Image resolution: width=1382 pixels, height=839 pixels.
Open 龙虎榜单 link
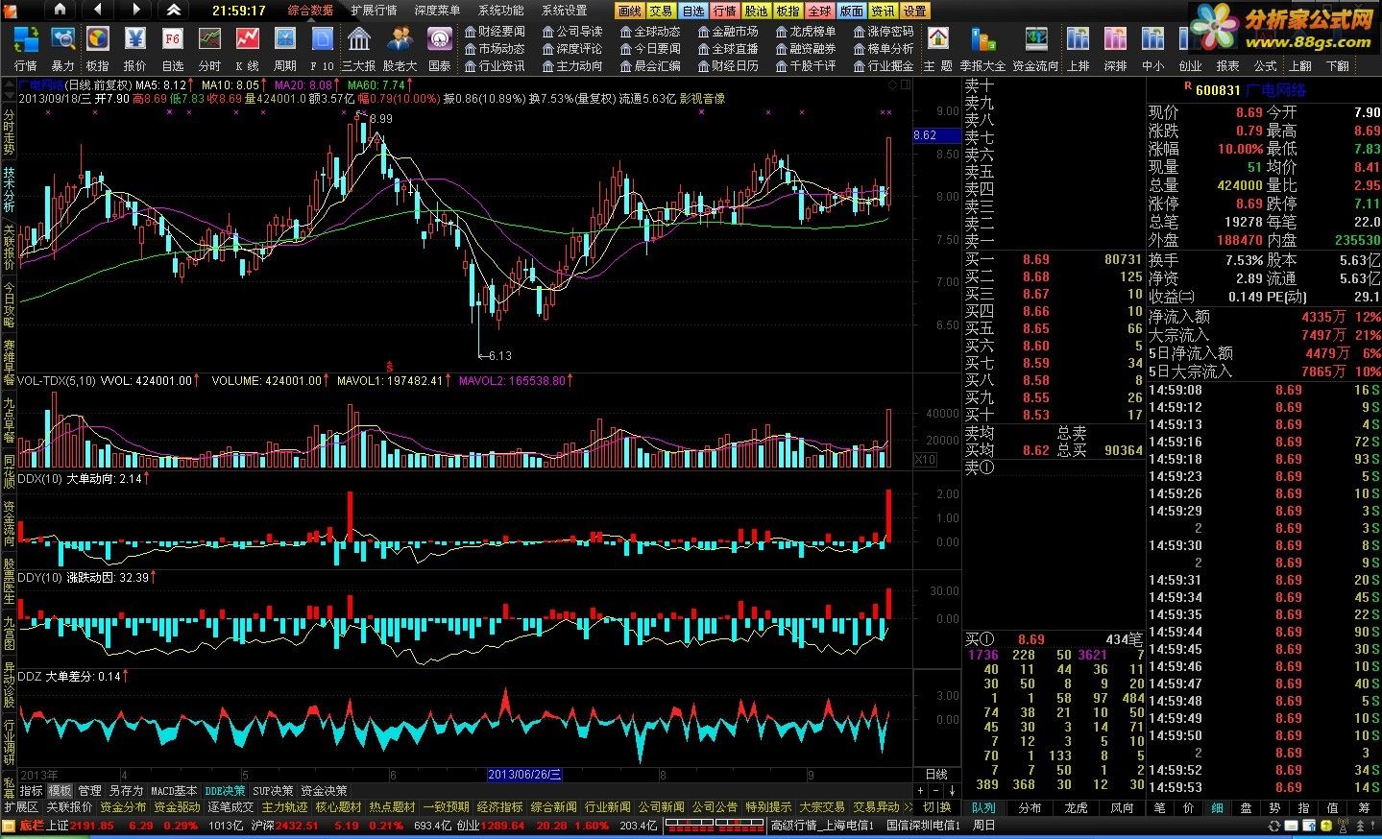[x=805, y=32]
